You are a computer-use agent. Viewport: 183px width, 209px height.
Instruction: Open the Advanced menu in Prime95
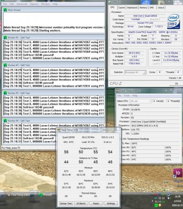point(22,4)
